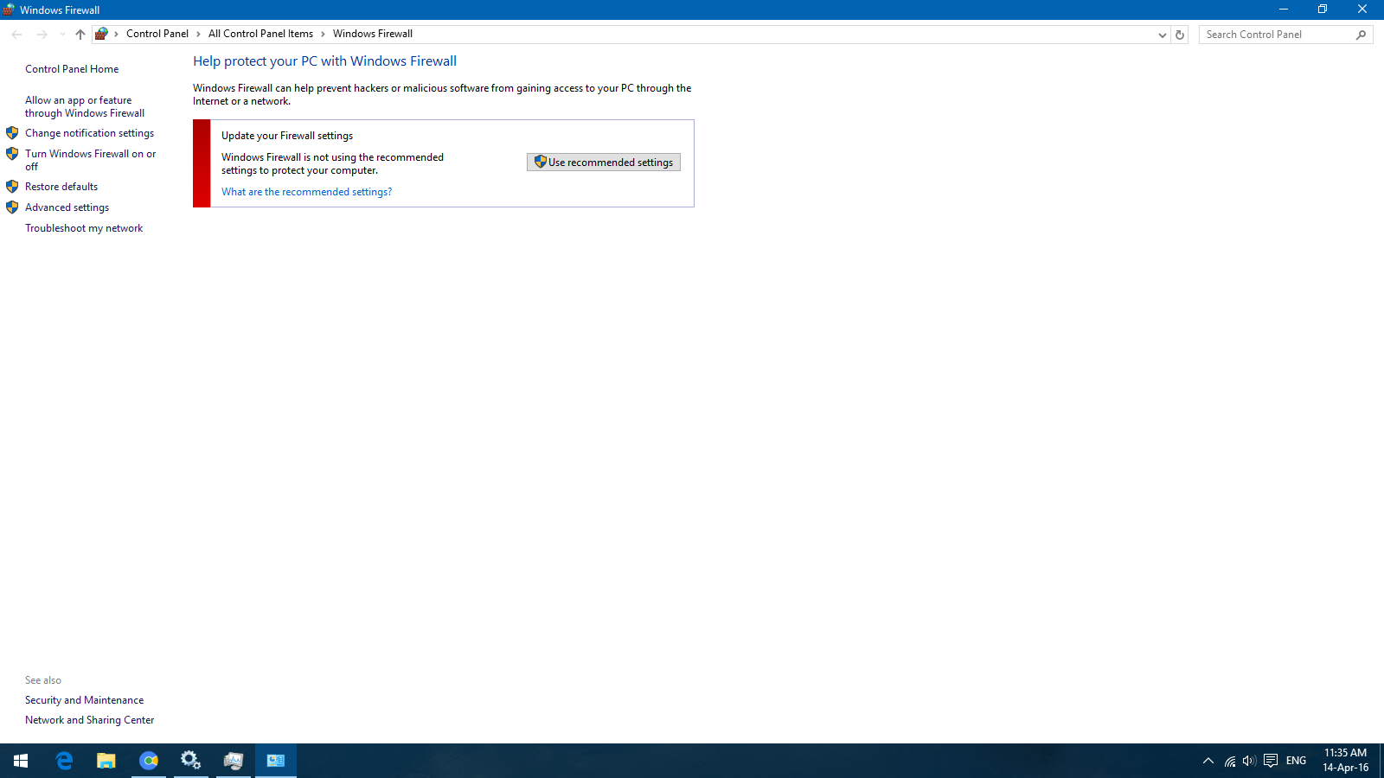Switch to Chrome on taskbar
This screenshot has width=1384, height=778.
point(149,761)
